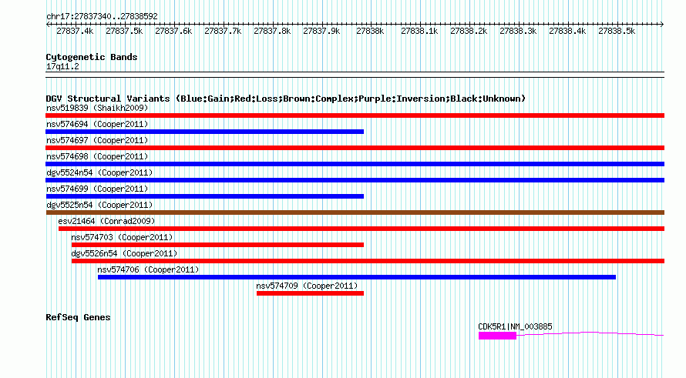This screenshot has height=378, width=686.
Task: Open the nsv574697 (Cooper2011) variant label
Action: coord(97,140)
